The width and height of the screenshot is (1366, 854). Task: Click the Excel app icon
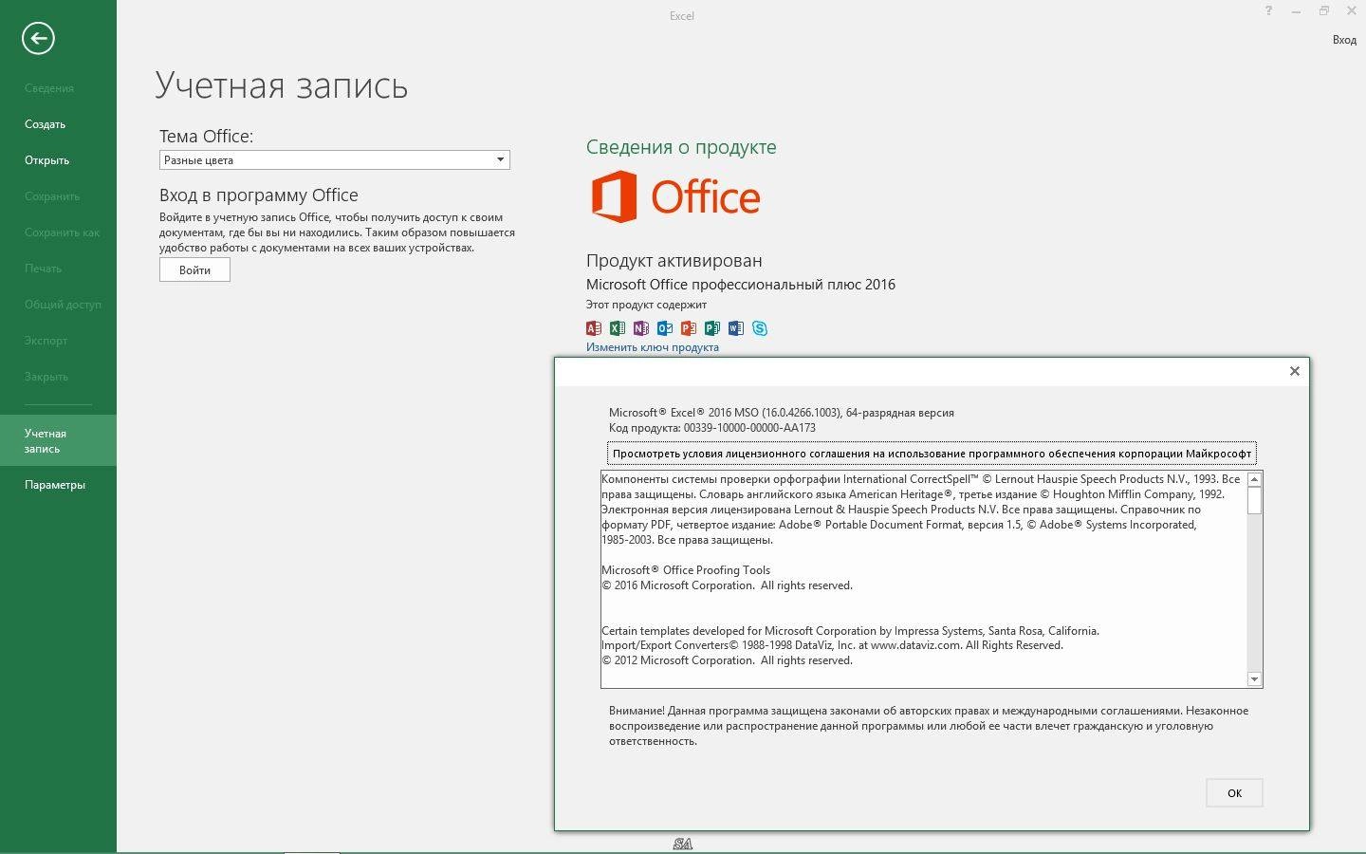(618, 328)
